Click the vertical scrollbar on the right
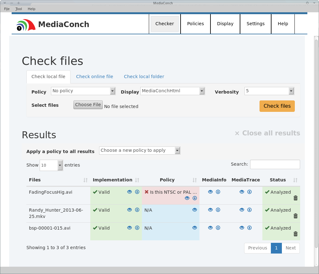319x274 pixels. (316, 142)
